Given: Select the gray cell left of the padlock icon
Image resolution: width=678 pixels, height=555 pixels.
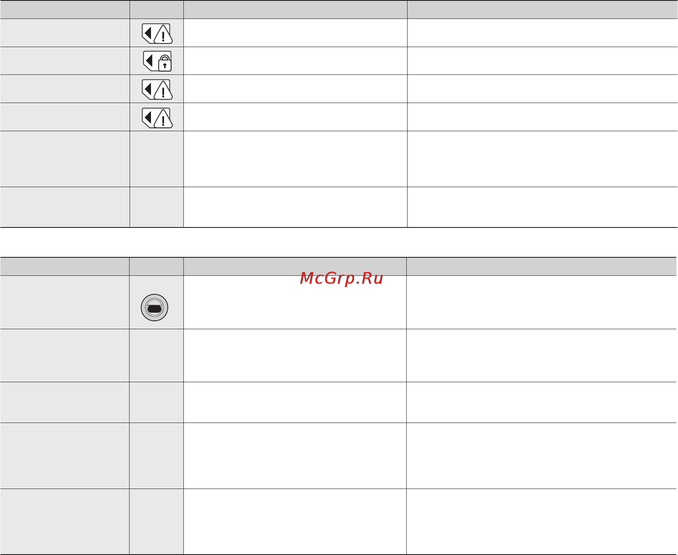Looking at the screenshot, I should pyautogui.click(x=65, y=61).
